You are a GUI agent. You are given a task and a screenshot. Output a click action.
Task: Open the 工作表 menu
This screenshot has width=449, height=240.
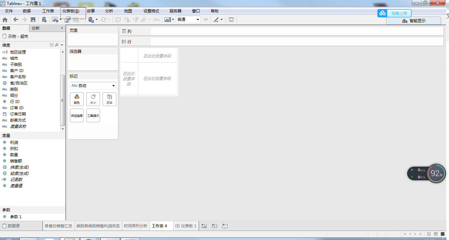(48, 11)
